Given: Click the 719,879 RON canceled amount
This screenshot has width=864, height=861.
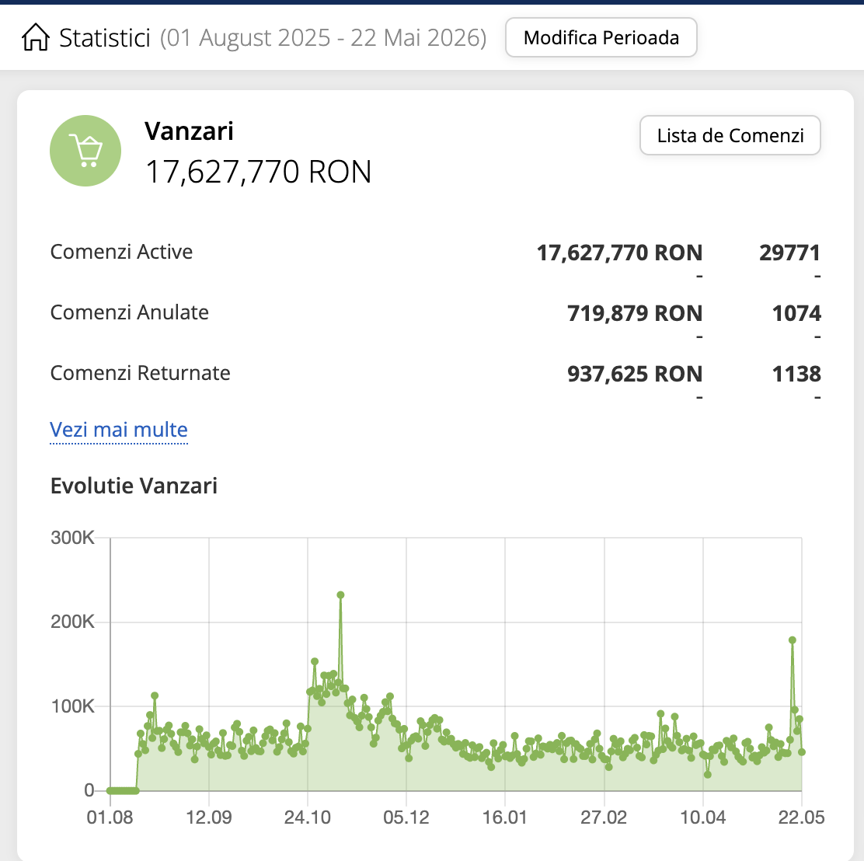Looking at the screenshot, I should pyautogui.click(x=635, y=313).
